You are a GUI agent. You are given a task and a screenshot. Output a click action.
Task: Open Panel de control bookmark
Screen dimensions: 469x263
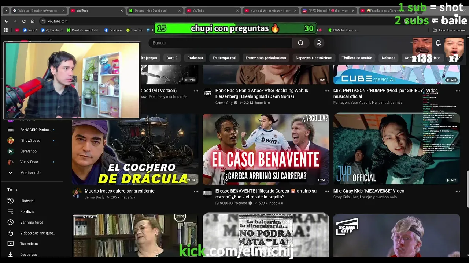[83, 30]
